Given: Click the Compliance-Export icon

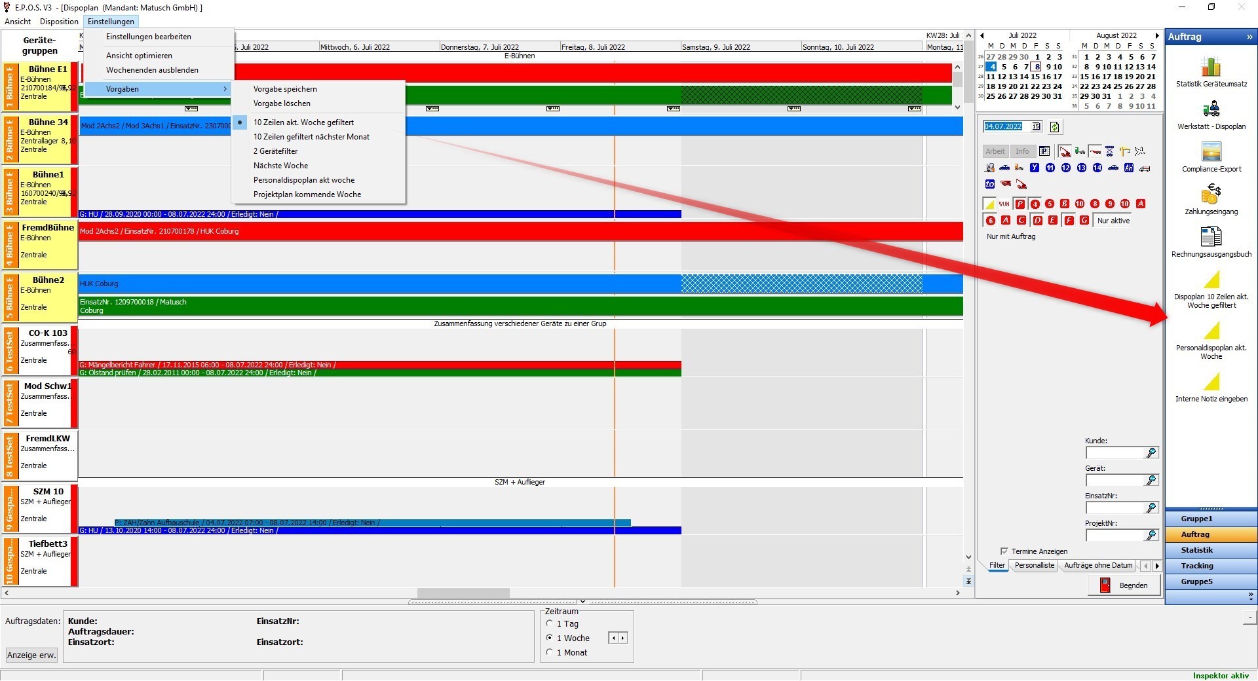Looking at the screenshot, I should [x=1211, y=152].
